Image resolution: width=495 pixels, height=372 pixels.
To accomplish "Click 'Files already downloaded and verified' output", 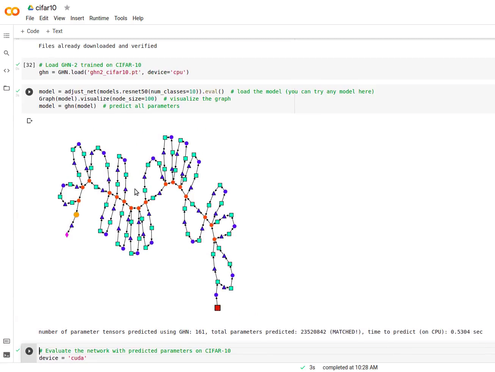I will 98,46.
